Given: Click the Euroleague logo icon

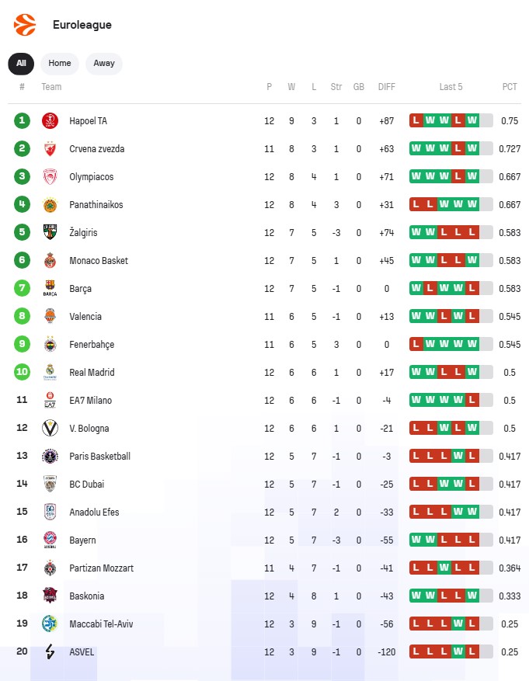Looking at the screenshot, I should pos(25,25).
